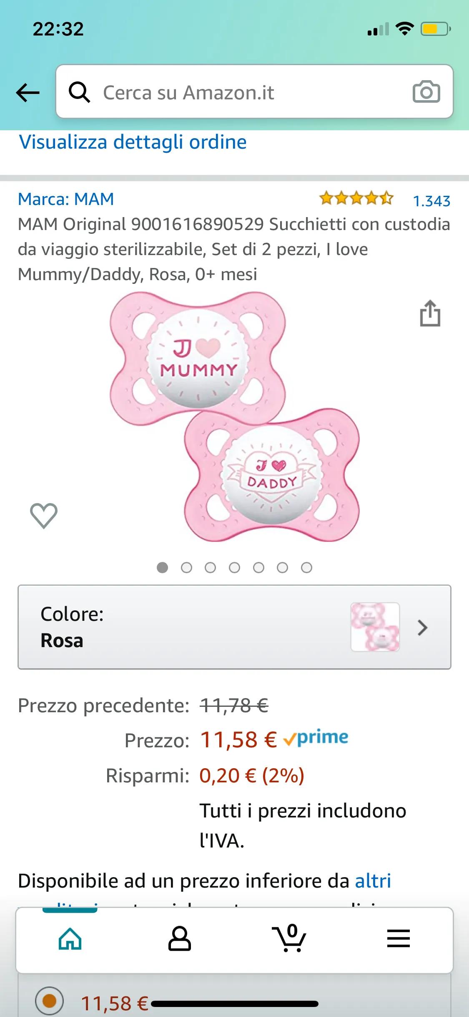Open the Marca: MAM brand link

(x=66, y=199)
